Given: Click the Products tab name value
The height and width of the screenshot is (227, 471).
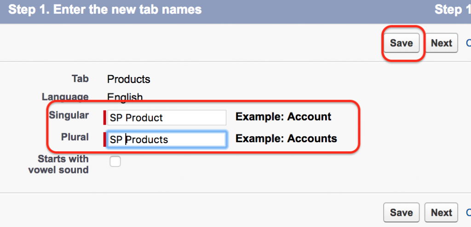Looking at the screenshot, I should (x=129, y=79).
